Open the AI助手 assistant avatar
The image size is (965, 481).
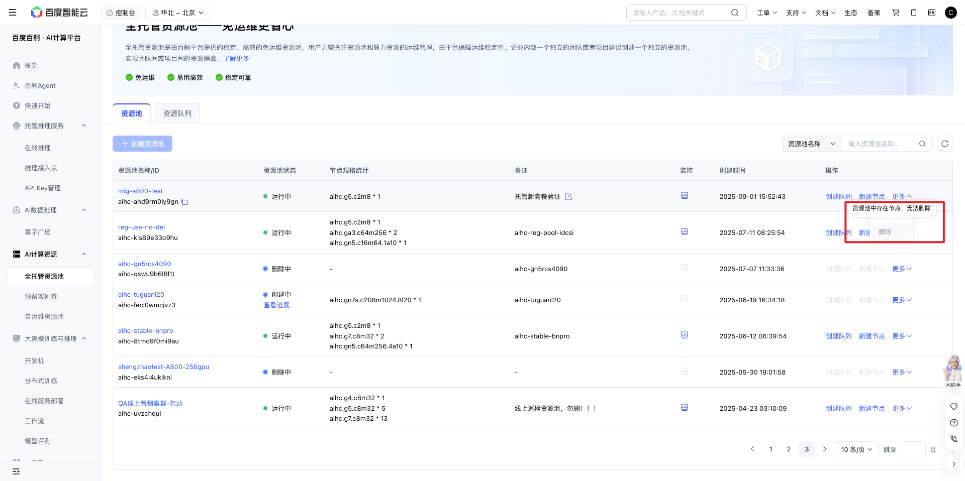953,371
